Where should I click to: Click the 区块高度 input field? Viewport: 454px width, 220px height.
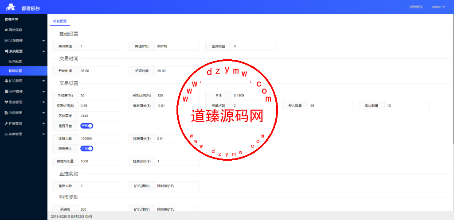pos(101,116)
